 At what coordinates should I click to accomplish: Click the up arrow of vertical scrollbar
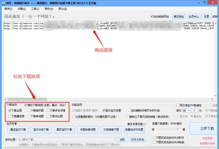[x=216, y=23]
